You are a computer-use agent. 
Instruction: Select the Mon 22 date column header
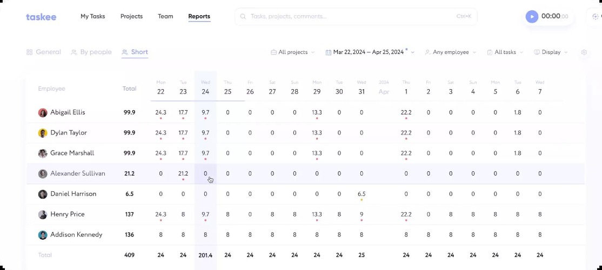pos(160,88)
